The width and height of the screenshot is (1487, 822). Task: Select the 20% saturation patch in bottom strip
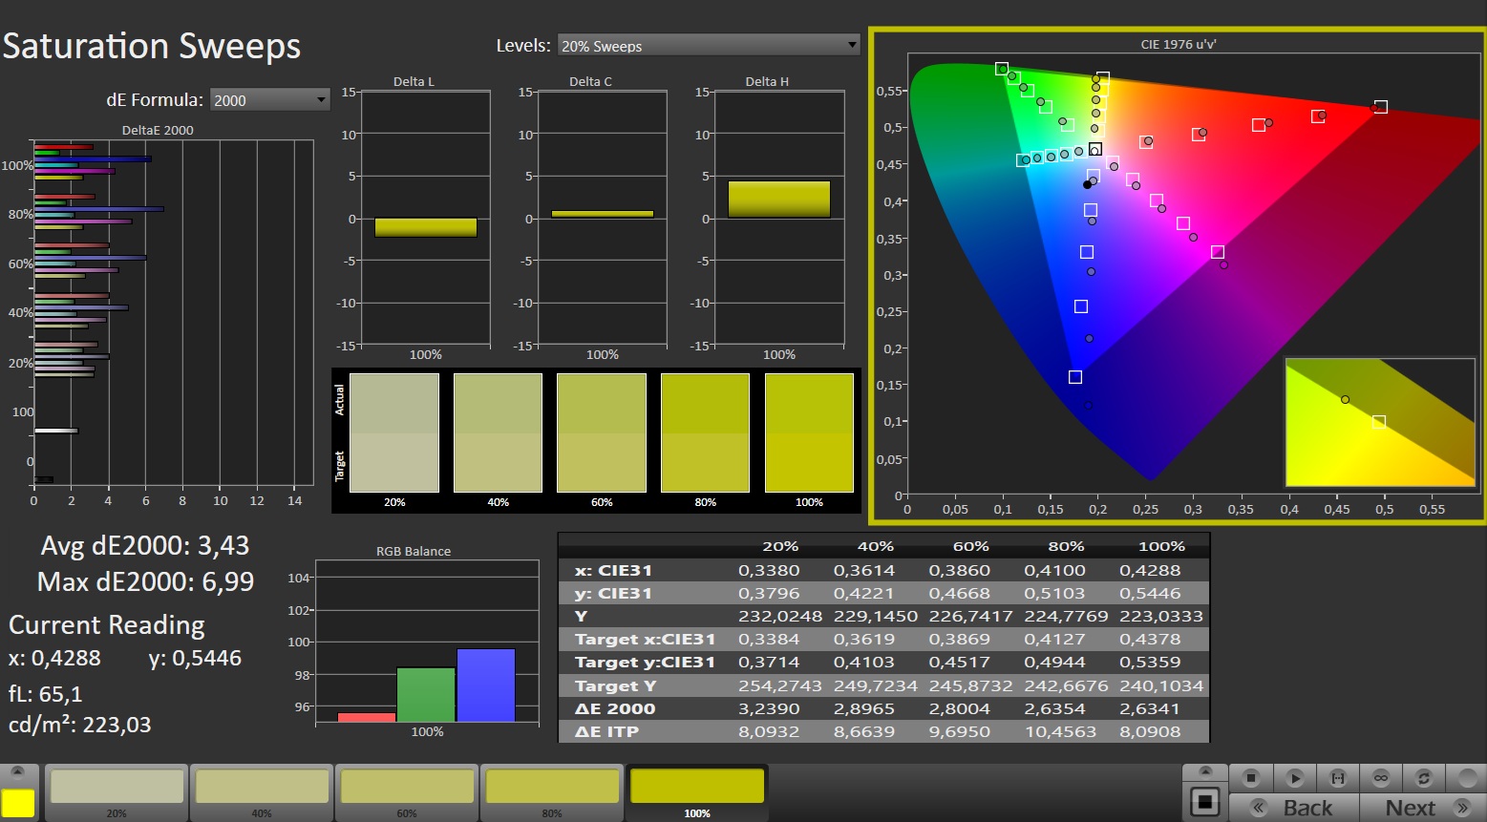coord(117,788)
